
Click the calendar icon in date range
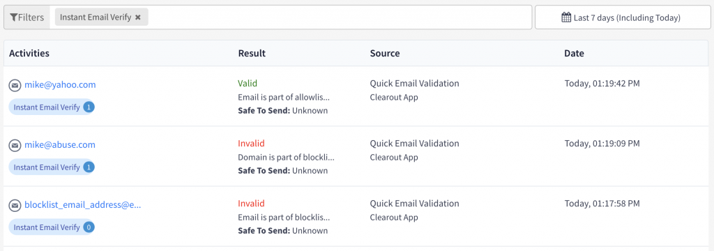coord(566,17)
